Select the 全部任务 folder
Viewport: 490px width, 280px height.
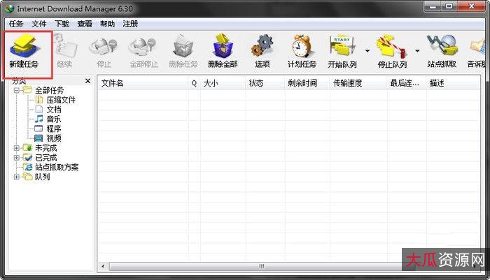point(49,90)
